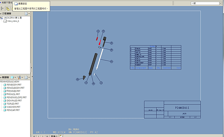The width and height of the screenshot is (224, 137).
Task: Jump to the first sheet
Action: (x=34, y=136)
